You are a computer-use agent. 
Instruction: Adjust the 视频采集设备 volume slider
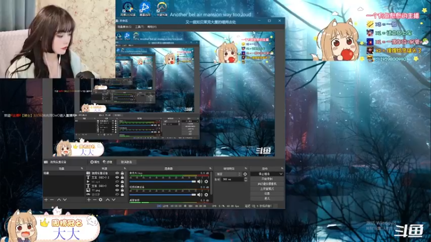[163, 195]
